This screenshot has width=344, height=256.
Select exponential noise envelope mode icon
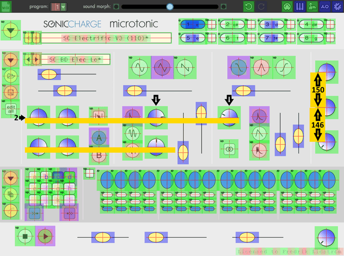[x=259, y=115]
